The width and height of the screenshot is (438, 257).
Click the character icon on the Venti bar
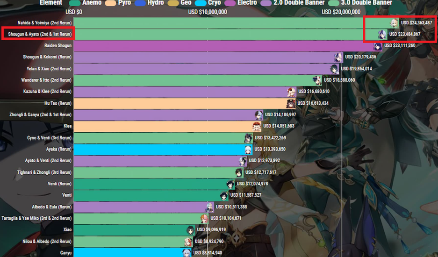pos(224,195)
